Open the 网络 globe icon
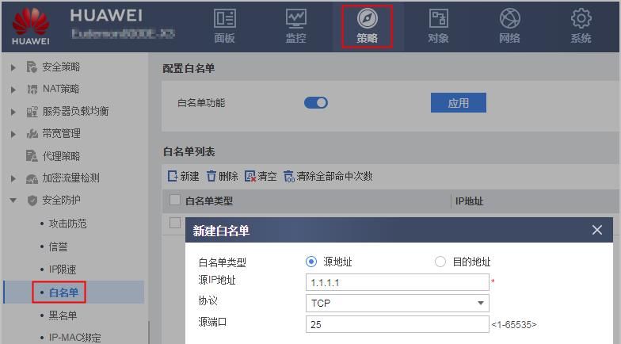The image size is (621, 344). pyautogui.click(x=510, y=19)
